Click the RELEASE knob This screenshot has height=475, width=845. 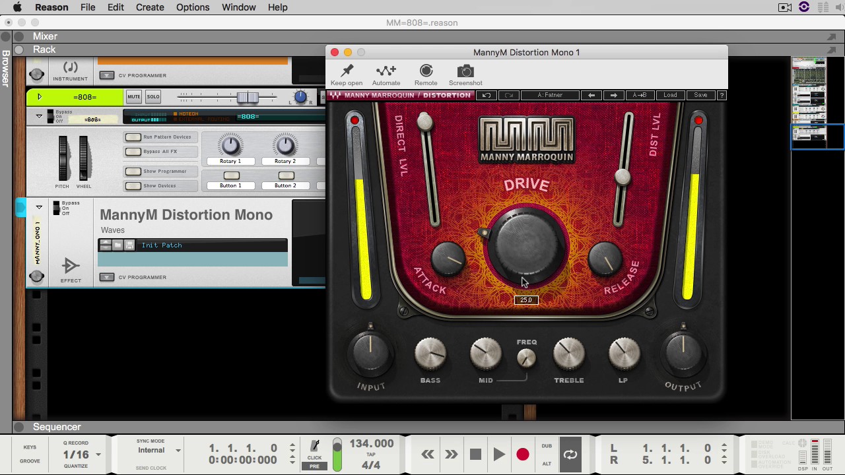pos(605,258)
